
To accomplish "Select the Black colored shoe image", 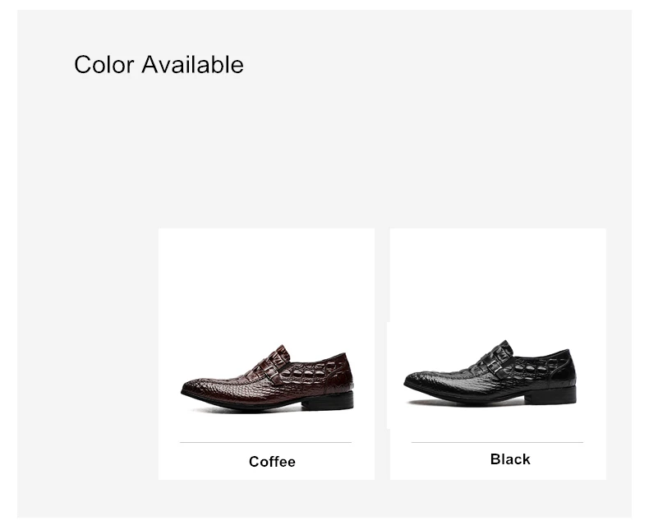I will 490,376.
